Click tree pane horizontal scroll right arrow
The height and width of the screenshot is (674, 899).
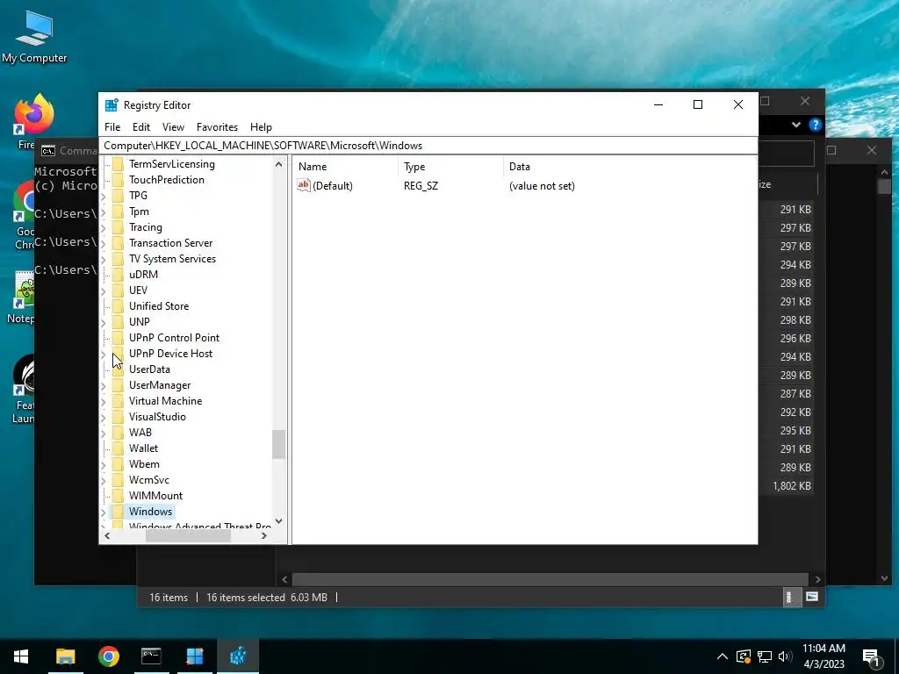[x=263, y=536]
